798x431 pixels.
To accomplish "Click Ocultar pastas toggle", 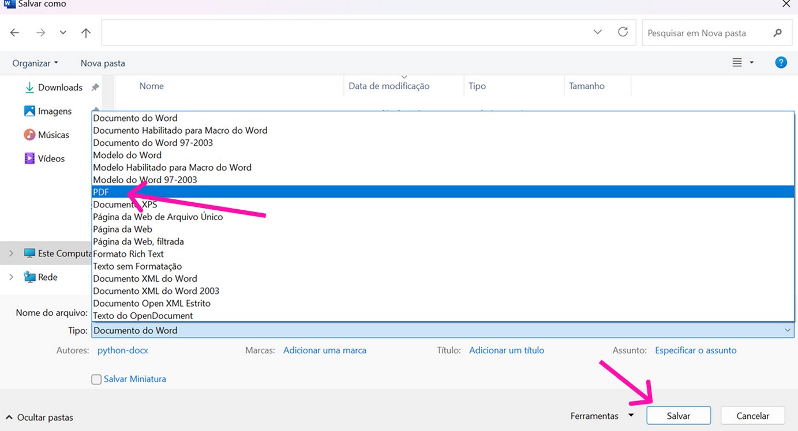I will 40,417.
